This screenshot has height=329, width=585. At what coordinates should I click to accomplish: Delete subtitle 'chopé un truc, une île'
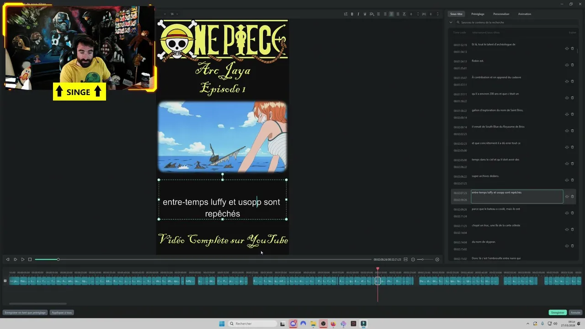(573, 229)
